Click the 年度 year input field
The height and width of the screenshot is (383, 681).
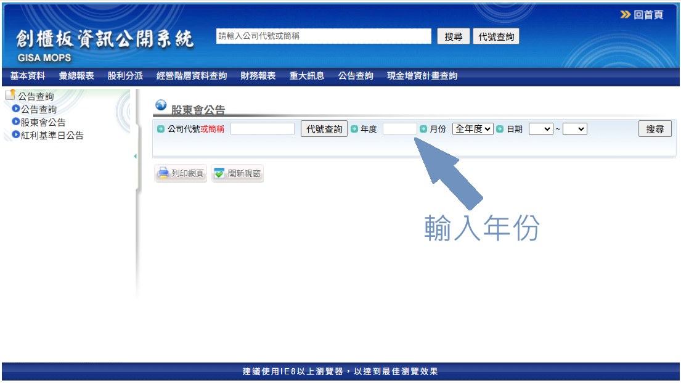399,129
